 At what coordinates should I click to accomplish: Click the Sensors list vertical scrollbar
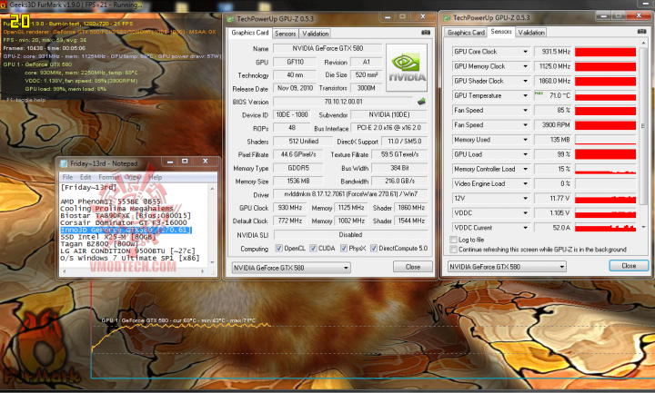tap(642, 136)
